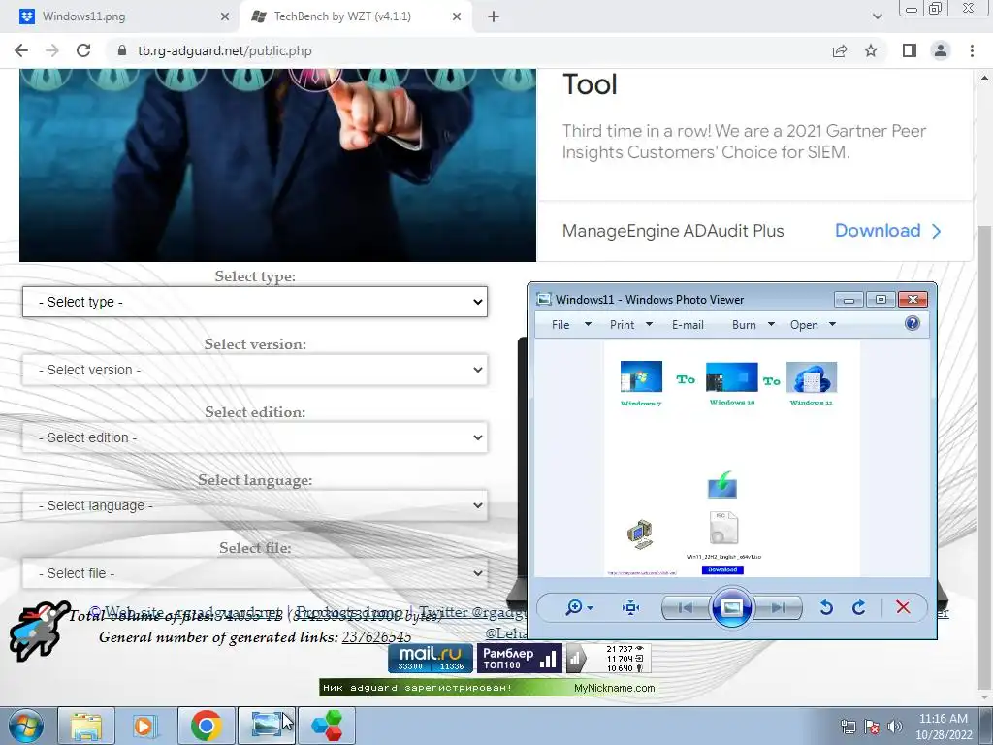Open File menu in Photo Viewer
This screenshot has height=745, width=993.
click(x=571, y=324)
